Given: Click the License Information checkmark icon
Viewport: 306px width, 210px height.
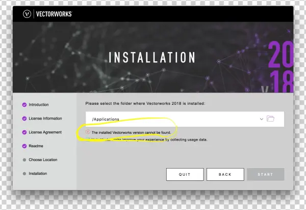Looking at the screenshot, I should coord(24,119).
